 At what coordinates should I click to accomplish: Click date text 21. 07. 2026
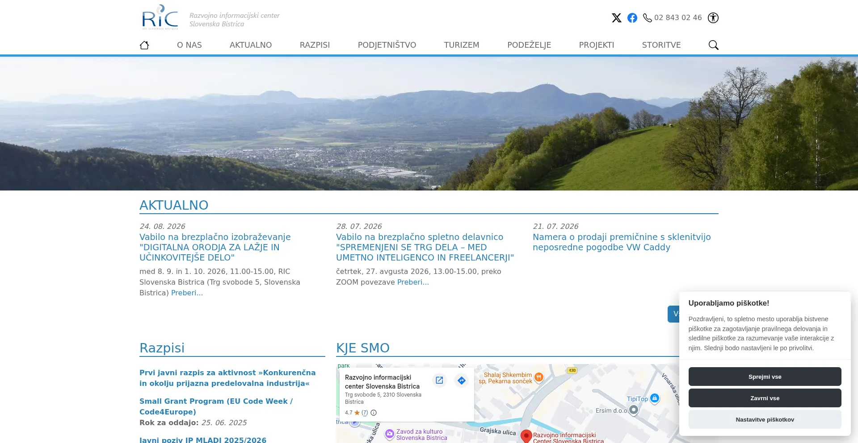click(555, 226)
